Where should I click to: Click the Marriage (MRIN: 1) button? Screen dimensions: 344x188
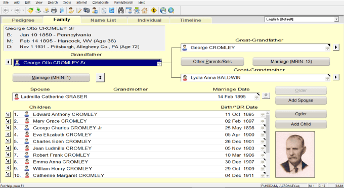(x=51, y=77)
